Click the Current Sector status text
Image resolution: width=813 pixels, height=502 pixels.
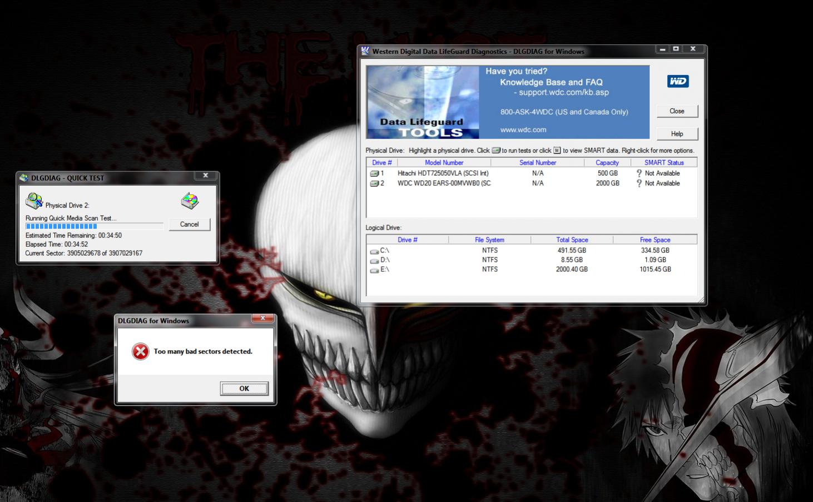point(83,254)
